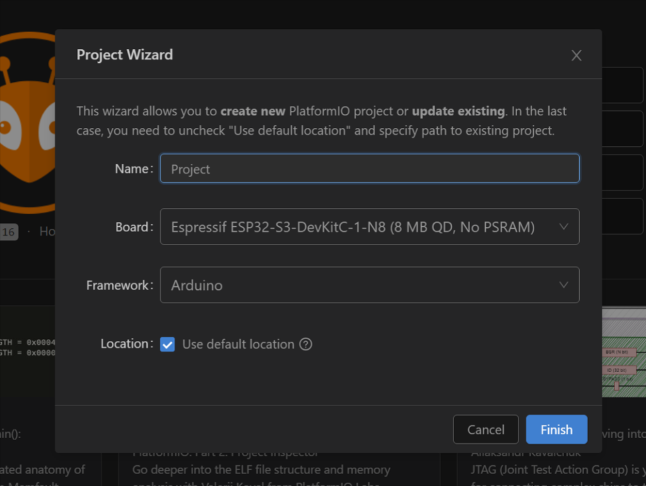
Task: Click the Project Wizard title heading
Action: coord(124,55)
